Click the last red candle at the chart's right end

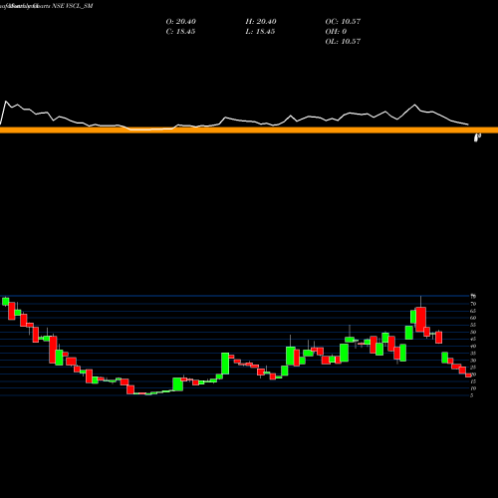coord(468,375)
